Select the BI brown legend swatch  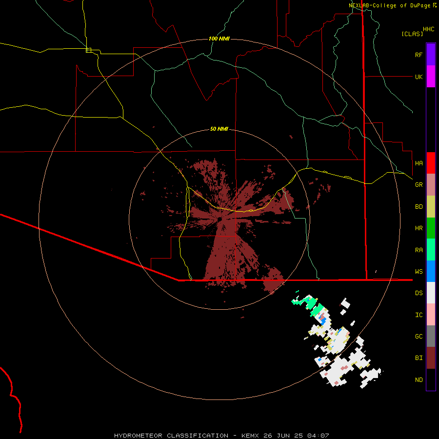pos(431,358)
